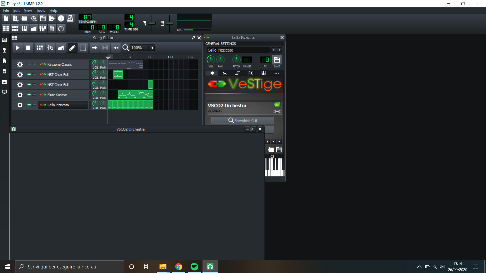
Task: Open the FX Mixer panel
Action: coord(42,28)
